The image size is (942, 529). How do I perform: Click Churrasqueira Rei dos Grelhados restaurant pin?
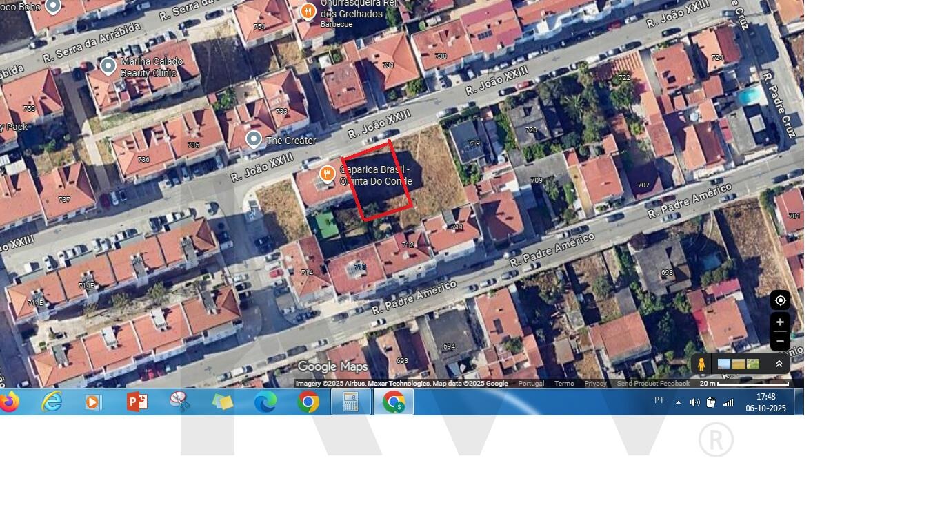308,11
